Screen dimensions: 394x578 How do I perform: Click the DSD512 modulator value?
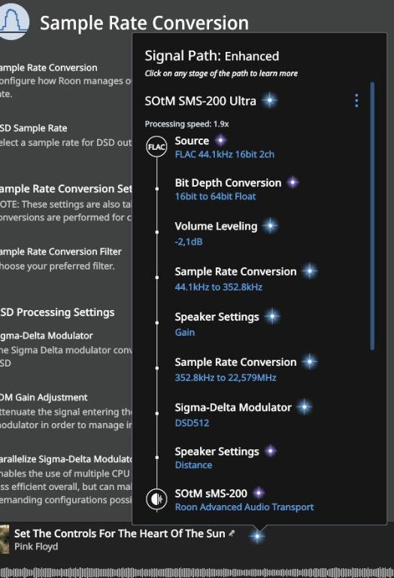[x=192, y=423]
